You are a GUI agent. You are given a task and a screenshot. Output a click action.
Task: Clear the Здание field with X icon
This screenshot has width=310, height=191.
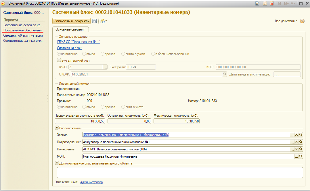click(296, 135)
